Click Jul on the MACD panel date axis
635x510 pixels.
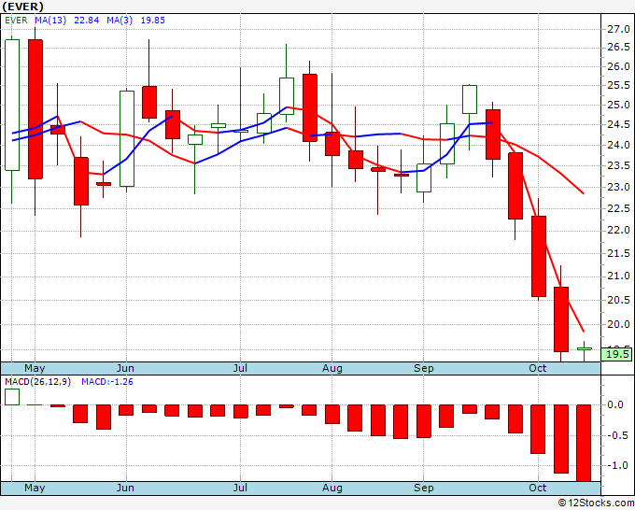coord(240,489)
